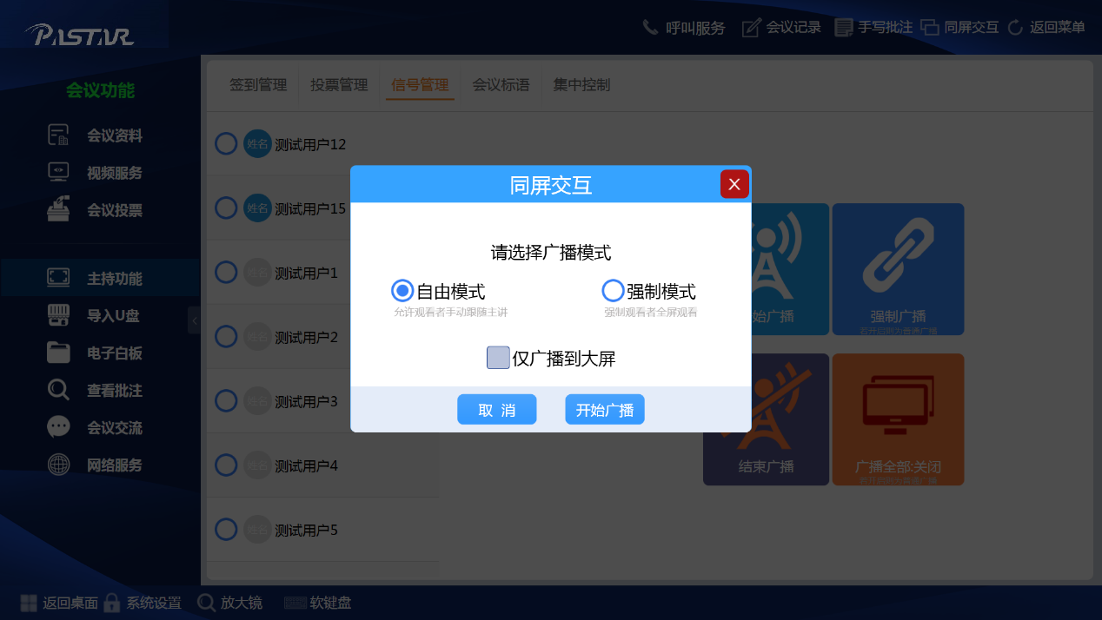Check the 仅广播到大屏 checkbox

(x=498, y=358)
